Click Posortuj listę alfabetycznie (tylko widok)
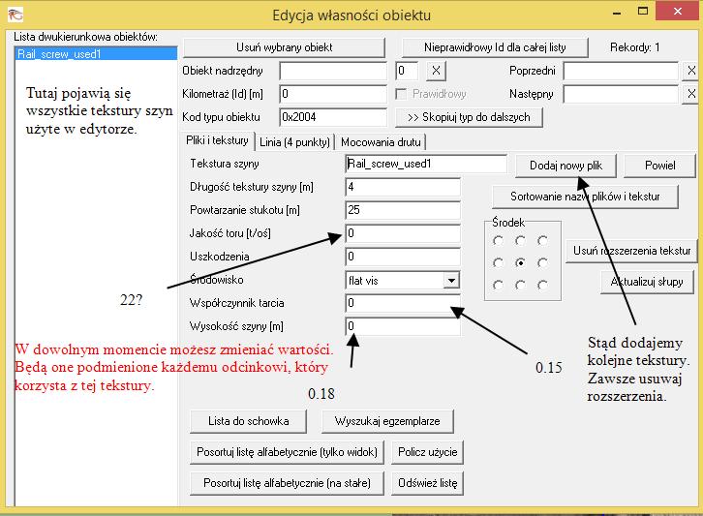Screen dimensions: 703x516 click(x=287, y=452)
